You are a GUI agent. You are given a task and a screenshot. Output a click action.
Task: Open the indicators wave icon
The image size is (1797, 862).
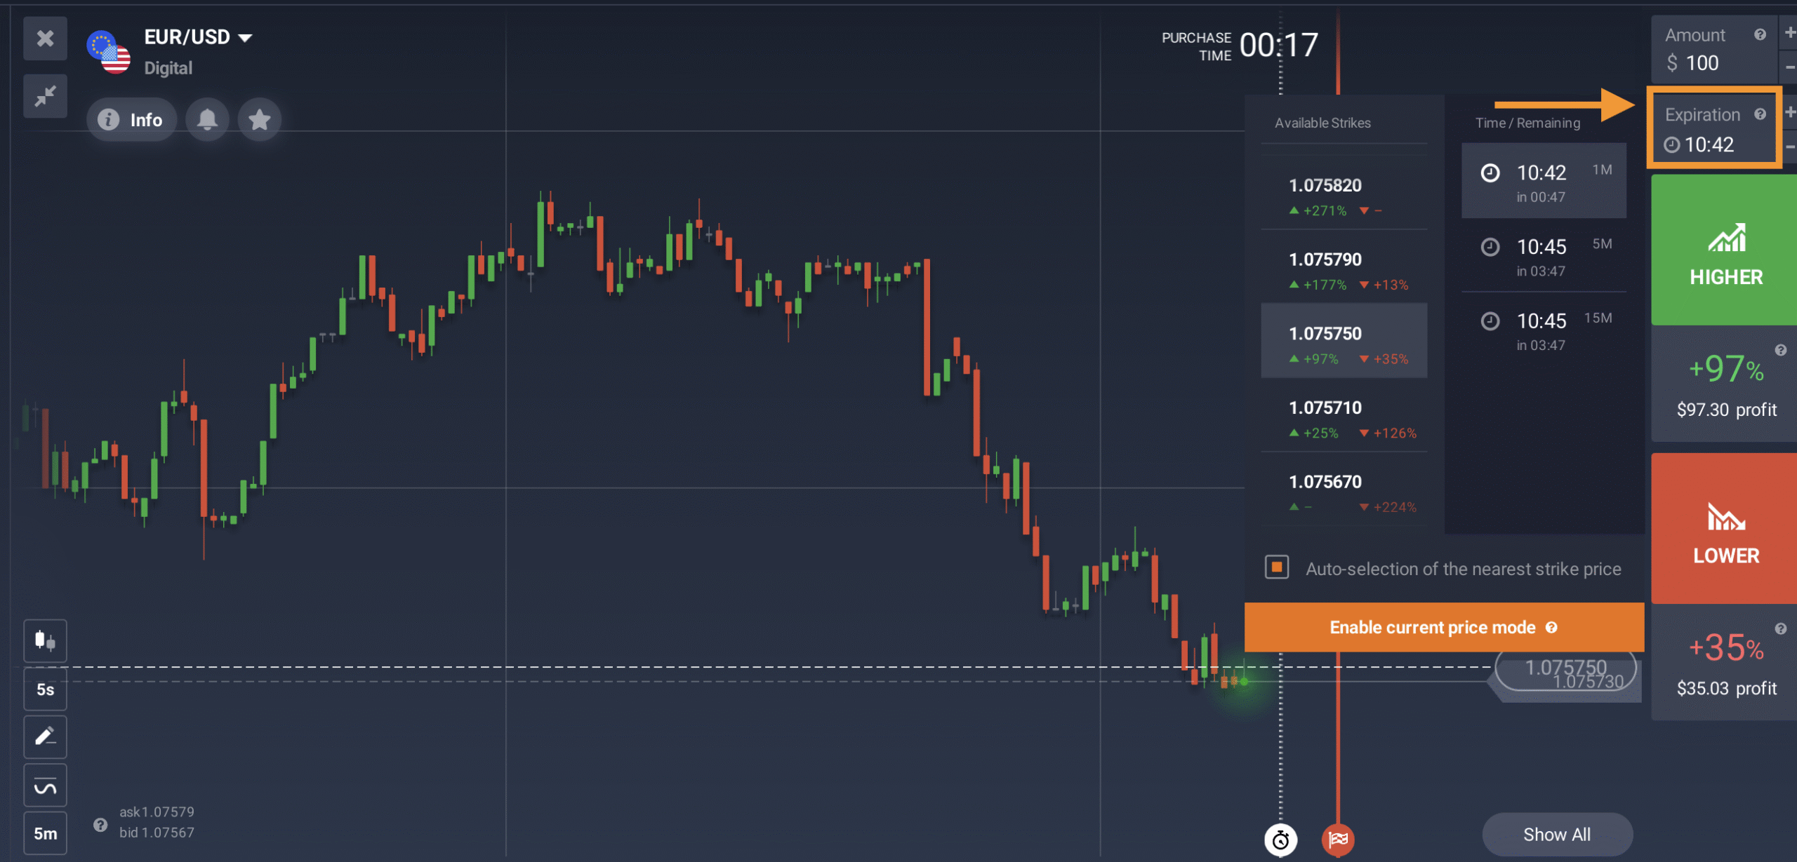pyautogui.click(x=46, y=786)
